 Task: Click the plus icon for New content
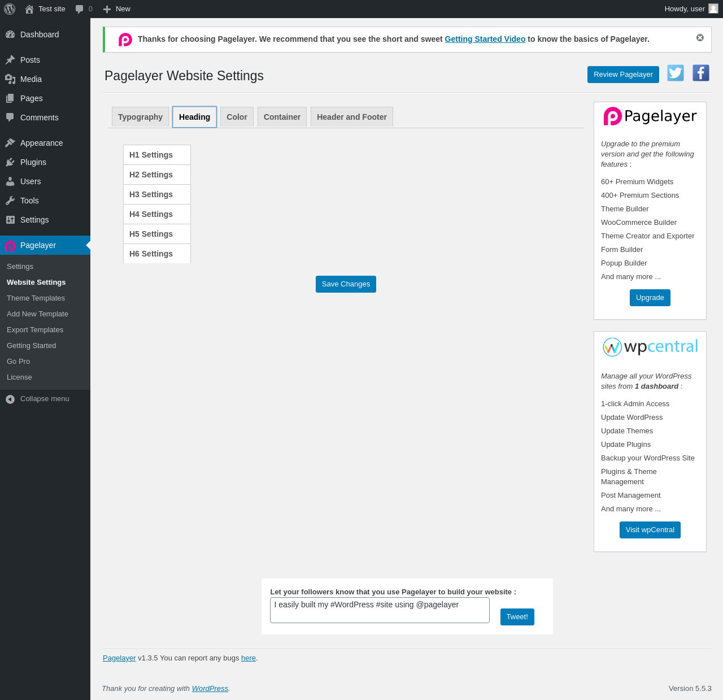click(107, 9)
